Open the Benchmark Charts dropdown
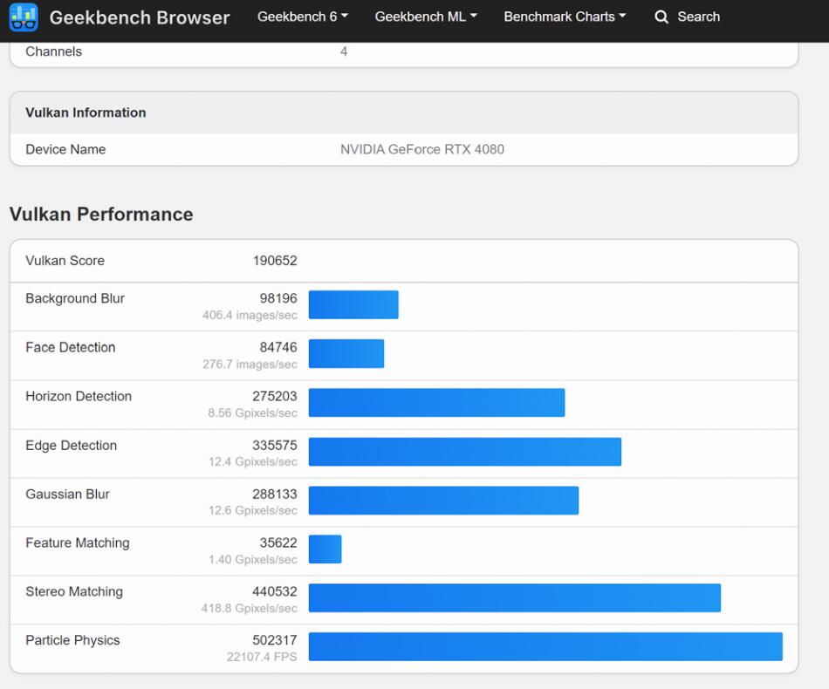The image size is (829, 689). tap(565, 17)
